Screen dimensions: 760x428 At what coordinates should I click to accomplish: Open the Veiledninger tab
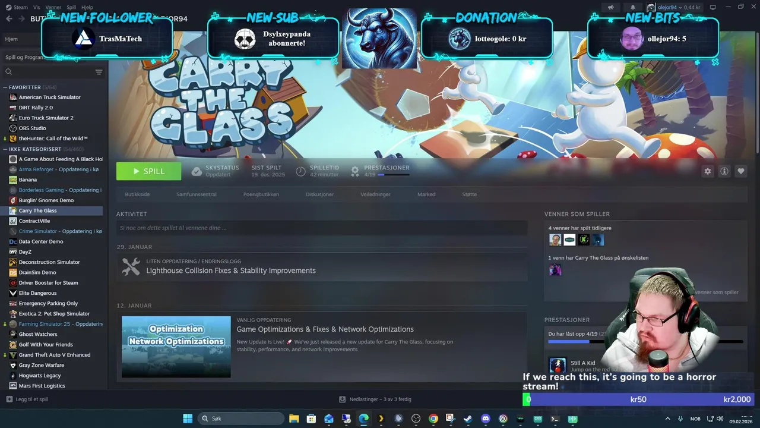pyautogui.click(x=375, y=194)
